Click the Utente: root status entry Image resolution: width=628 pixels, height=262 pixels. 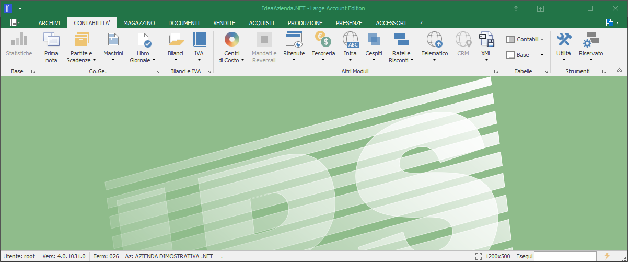pyautogui.click(x=19, y=256)
